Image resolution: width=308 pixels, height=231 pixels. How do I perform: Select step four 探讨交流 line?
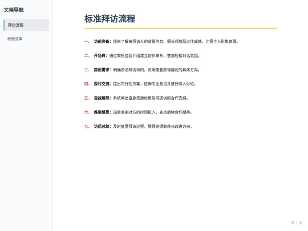pyautogui.click(x=140, y=84)
